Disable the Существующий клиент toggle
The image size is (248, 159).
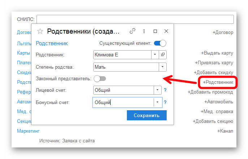160,43
